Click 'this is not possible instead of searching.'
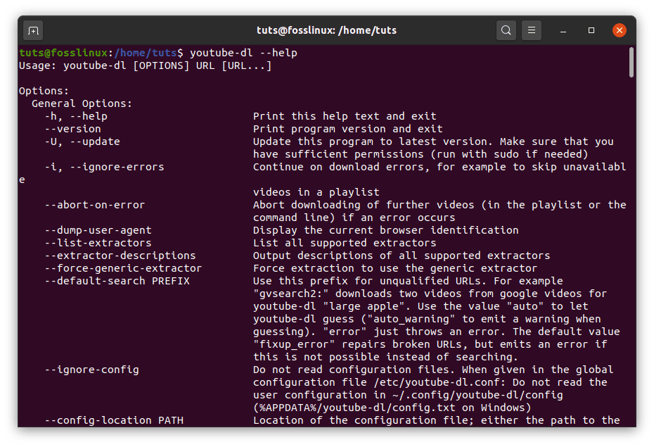The width and height of the screenshot is (654, 447). click(x=386, y=358)
